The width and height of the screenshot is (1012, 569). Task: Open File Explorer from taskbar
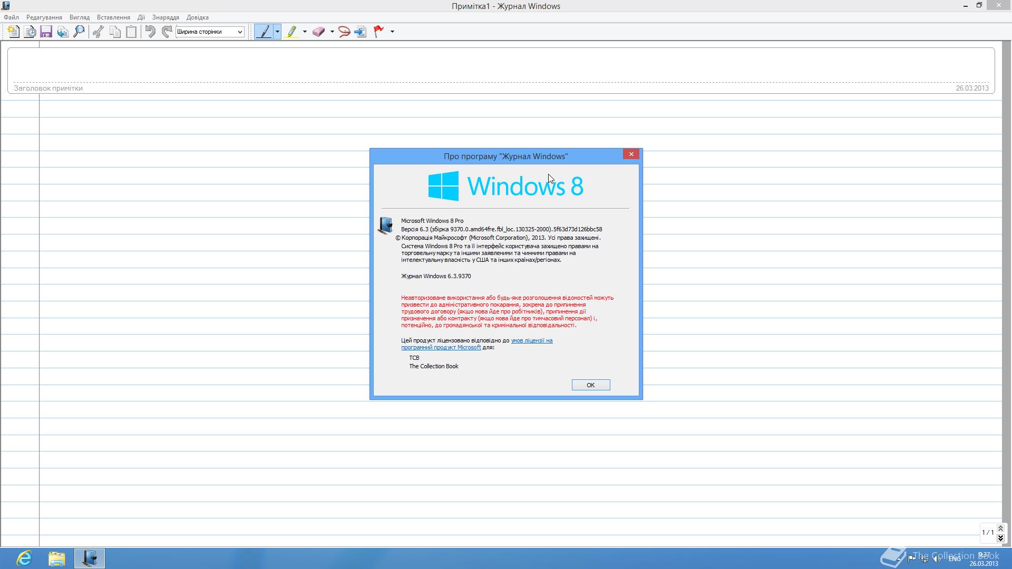click(57, 558)
